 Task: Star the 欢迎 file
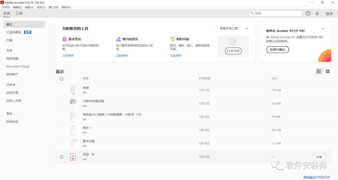[93, 154]
